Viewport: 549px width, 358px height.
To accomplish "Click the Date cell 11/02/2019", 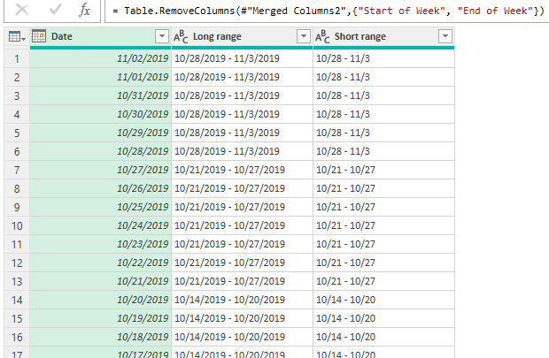I will point(100,58).
